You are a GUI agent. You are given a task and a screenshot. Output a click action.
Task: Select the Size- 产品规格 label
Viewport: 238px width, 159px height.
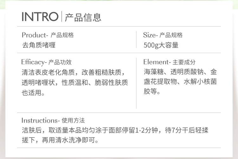point(163,35)
